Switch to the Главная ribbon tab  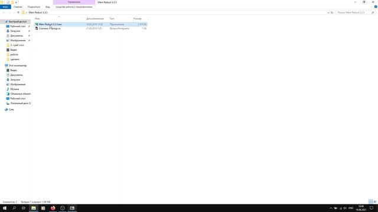[x=18, y=6]
